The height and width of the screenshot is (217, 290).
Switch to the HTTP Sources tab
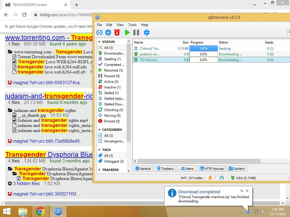212,168
